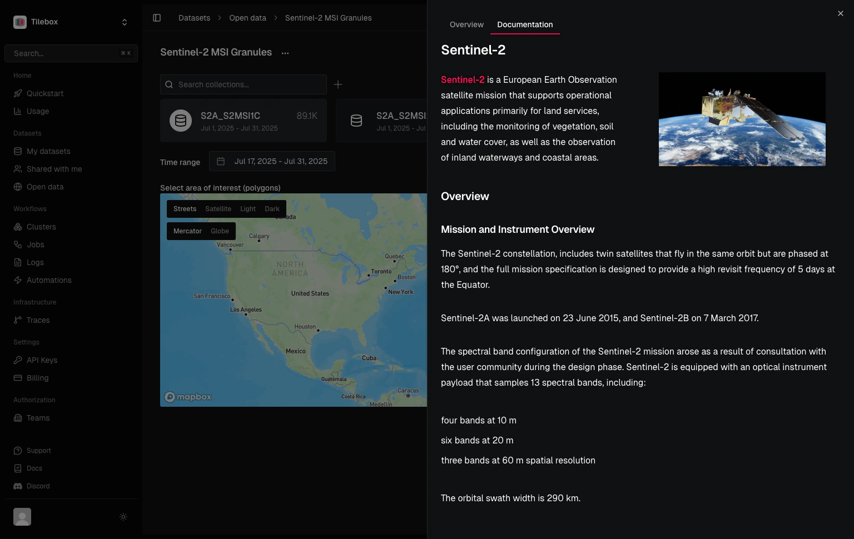Select the S2A_S2MSI1C collection card
The image size is (854, 539).
pyautogui.click(x=244, y=121)
